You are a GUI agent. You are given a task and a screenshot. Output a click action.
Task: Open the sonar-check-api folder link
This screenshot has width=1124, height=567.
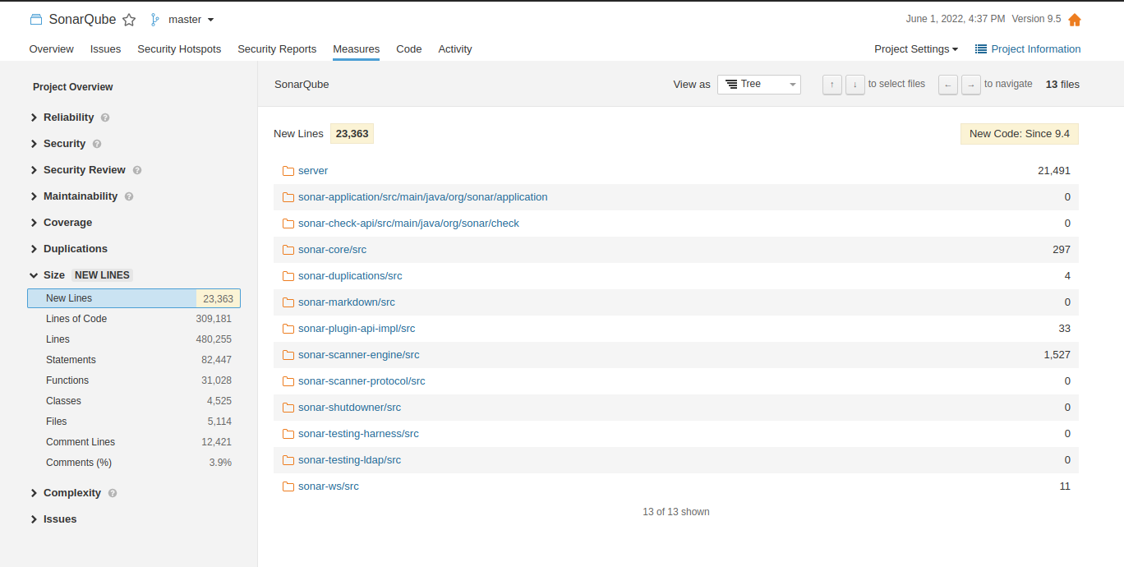(408, 224)
